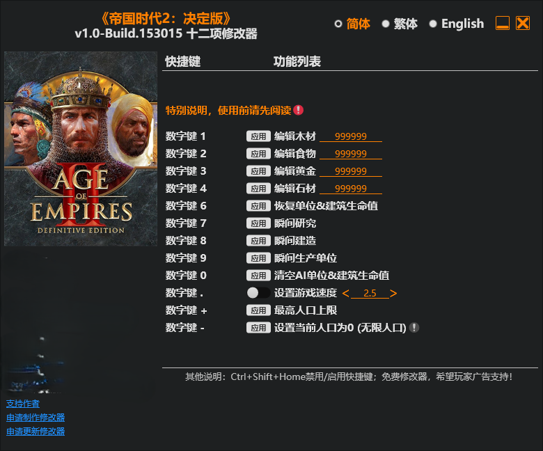Screen dimensions: 543x451
Task: Click the game speed value field 2.5
Action: [370, 293]
